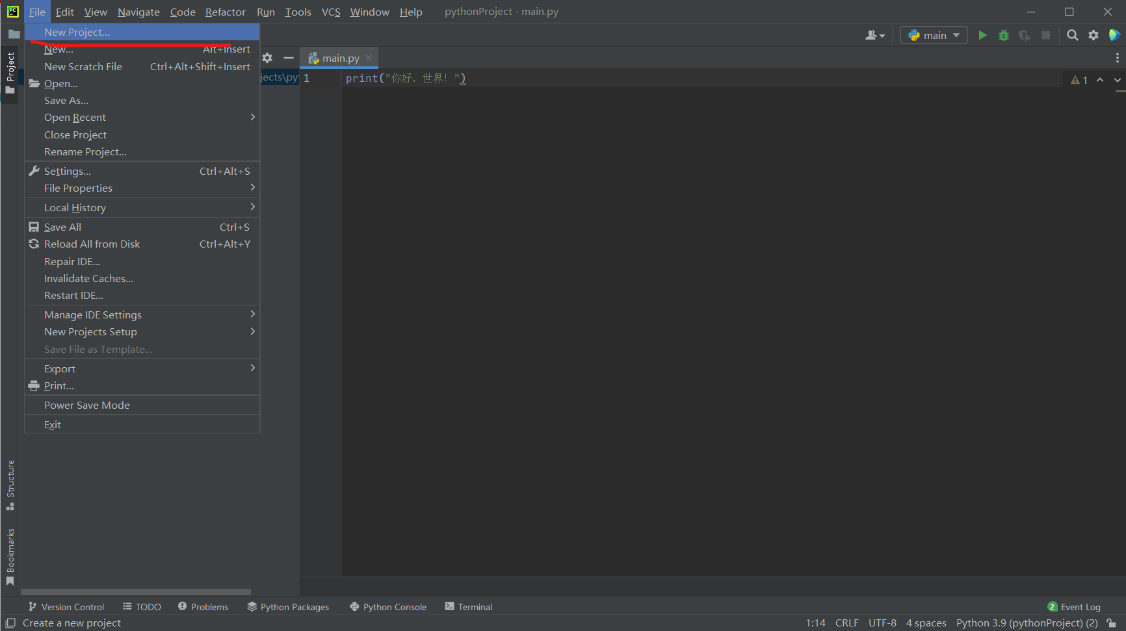
Task: Click the line:column indicator 1:14
Action: (x=815, y=623)
